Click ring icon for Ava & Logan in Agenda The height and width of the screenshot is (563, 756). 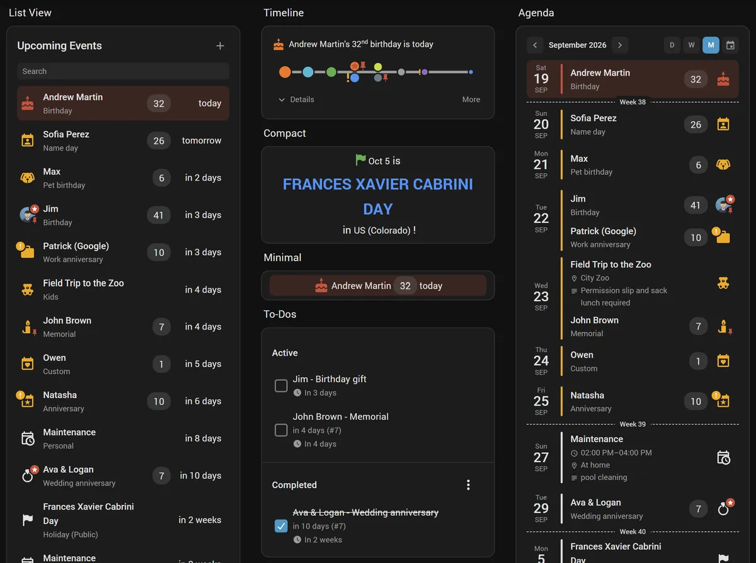coord(723,509)
